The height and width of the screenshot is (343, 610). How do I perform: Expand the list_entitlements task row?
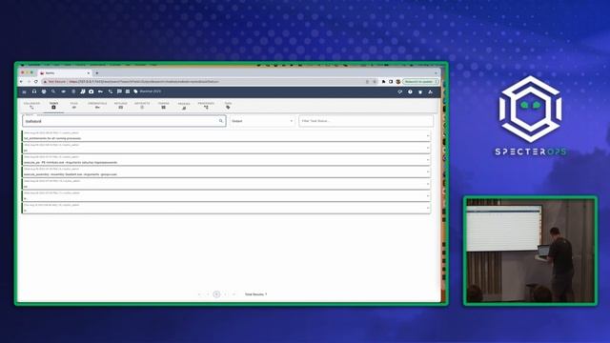click(428, 136)
